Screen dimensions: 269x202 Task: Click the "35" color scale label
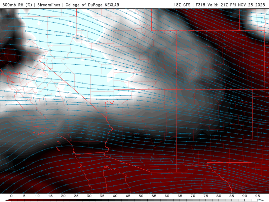pos(102,196)
